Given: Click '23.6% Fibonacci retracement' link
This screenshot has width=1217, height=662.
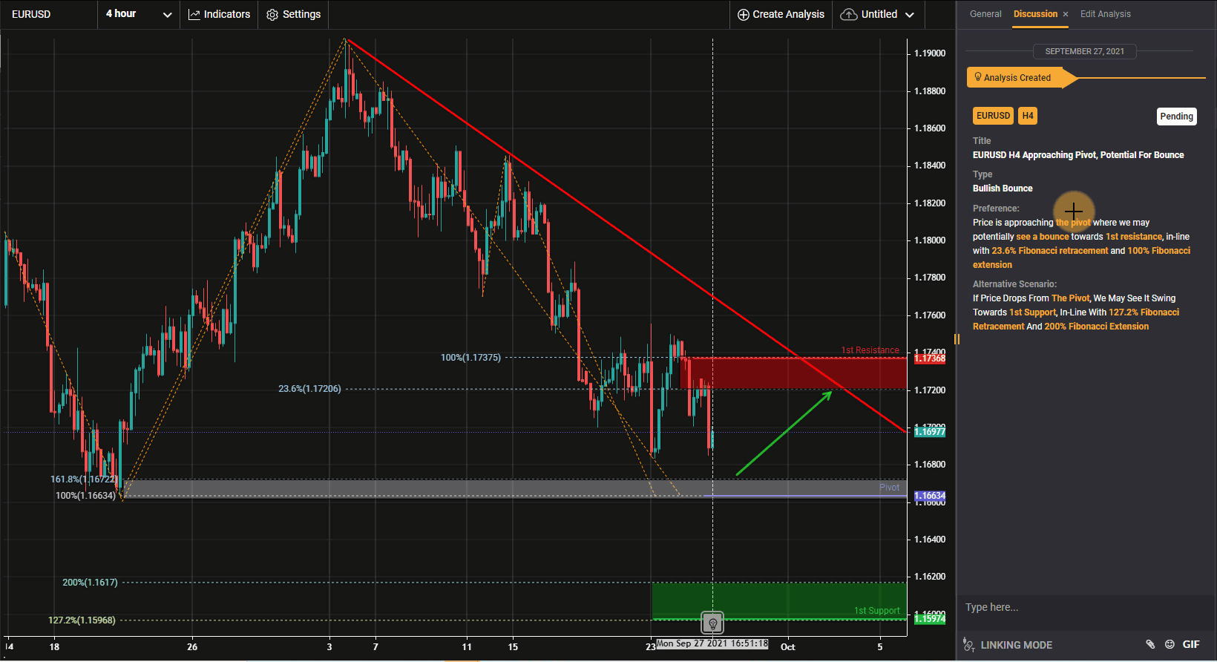Looking at the screenshot, I should [1049, 251].
